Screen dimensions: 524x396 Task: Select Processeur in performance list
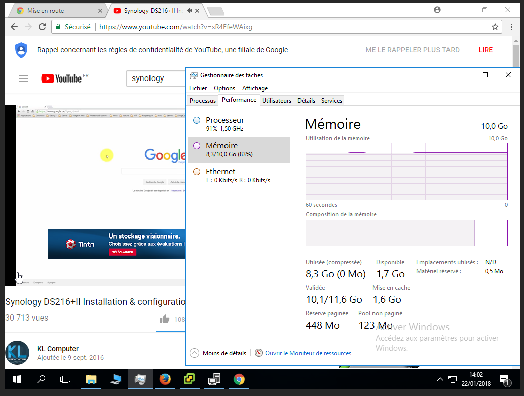click(x=239, y=124)
